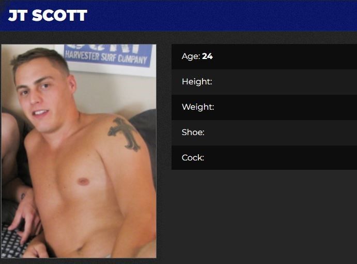Open the shirtless profile photo

coord(79,151)
